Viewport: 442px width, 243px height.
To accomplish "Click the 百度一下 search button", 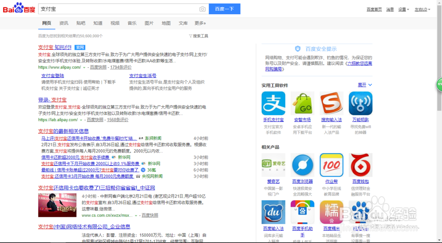I will (x=225, y=9).
